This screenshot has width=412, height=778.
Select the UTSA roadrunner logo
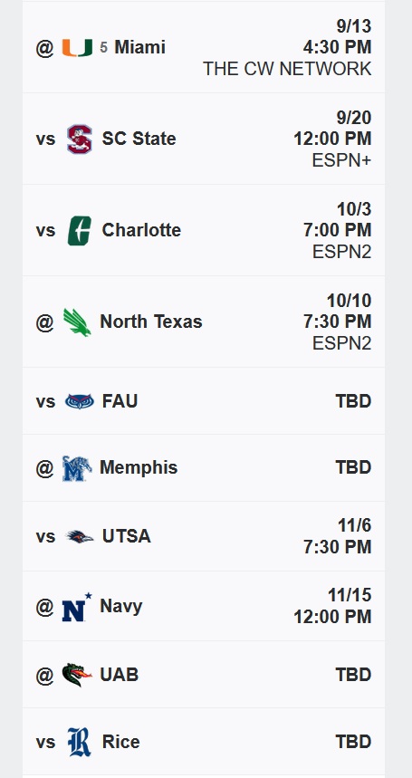point(80,536)
